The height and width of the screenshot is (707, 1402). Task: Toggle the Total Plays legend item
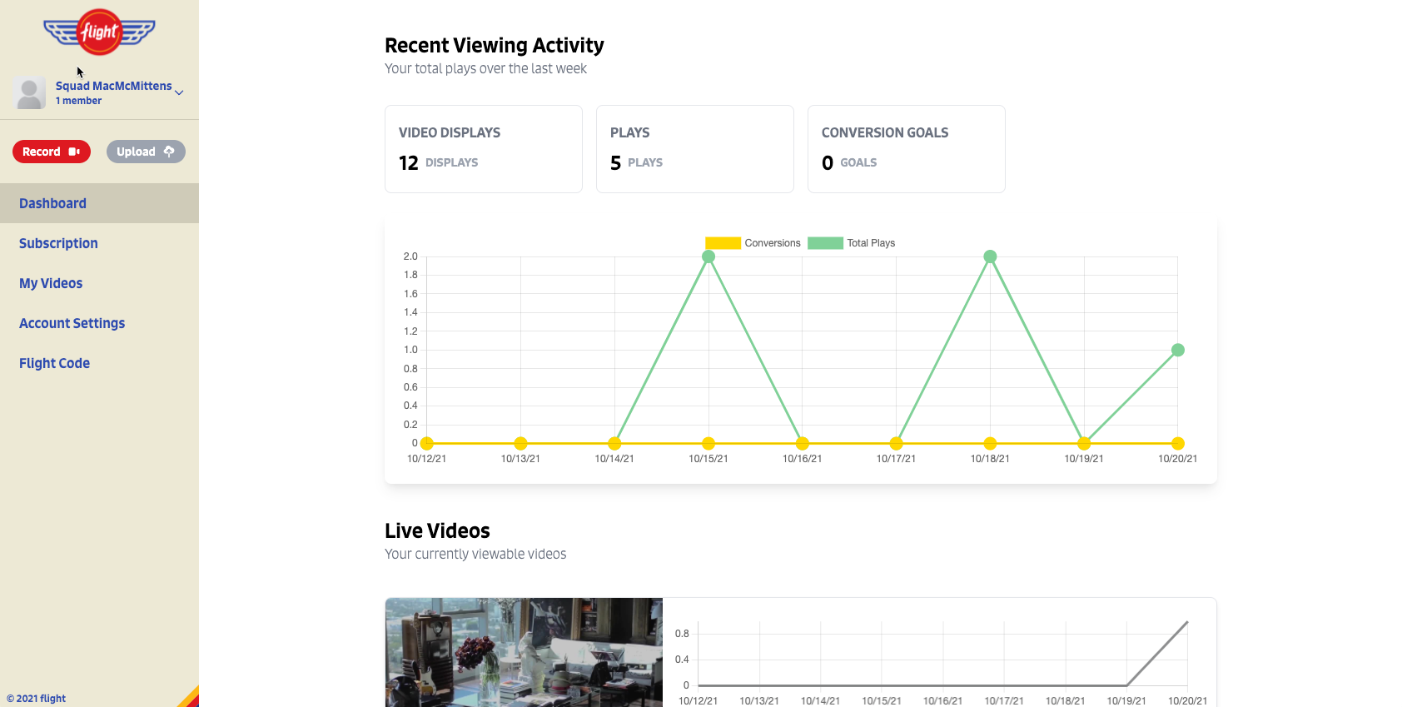coord(851,243)
